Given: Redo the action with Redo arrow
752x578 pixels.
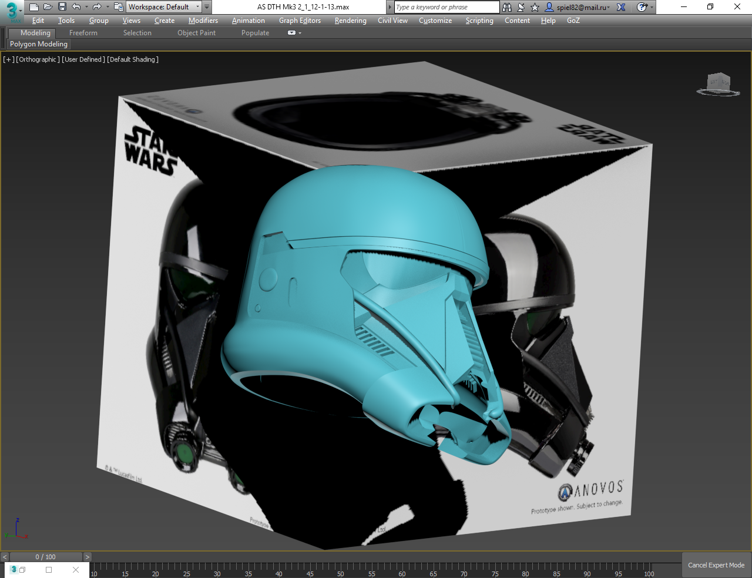Looking at the screenshot, I should click(97, 7).
